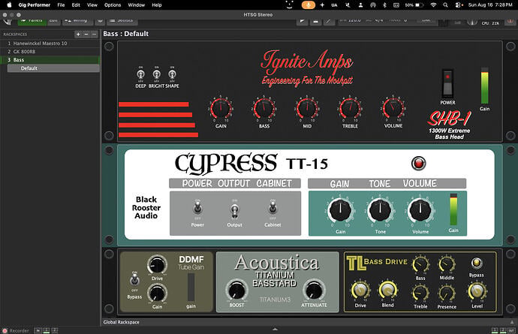Open macOS Control Center
The image size is (518, 334).
click(x=459, y=5)
